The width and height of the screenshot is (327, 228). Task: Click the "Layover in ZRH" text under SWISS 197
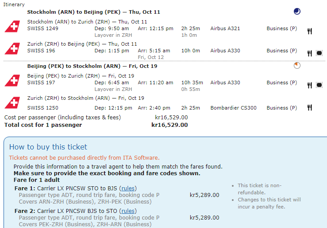113,89
